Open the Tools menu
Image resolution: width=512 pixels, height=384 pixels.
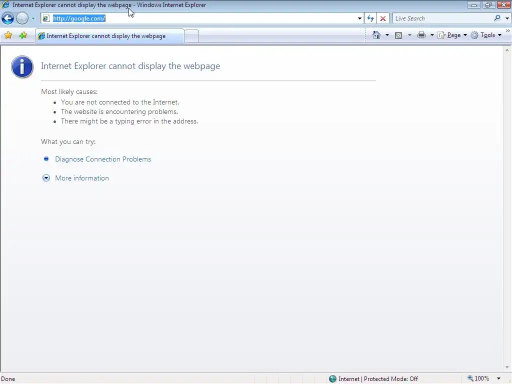[x=486, y=35]
